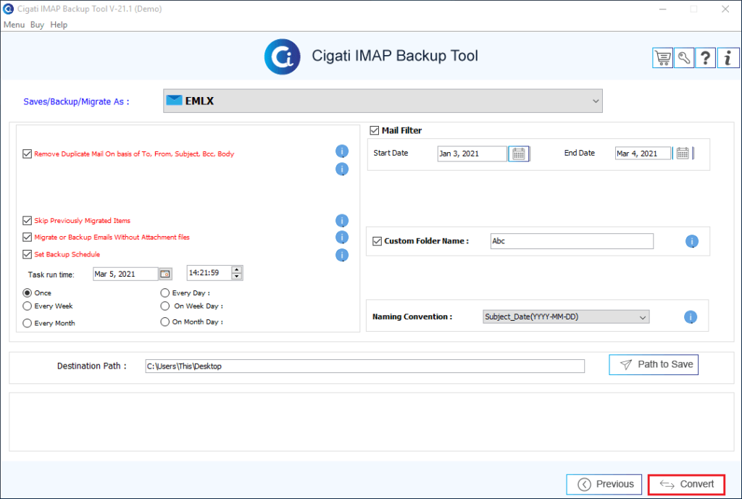The image size is (742, 499).
Task: Minimize the Cigati IMAP Backup window
Action: (662, 9)
